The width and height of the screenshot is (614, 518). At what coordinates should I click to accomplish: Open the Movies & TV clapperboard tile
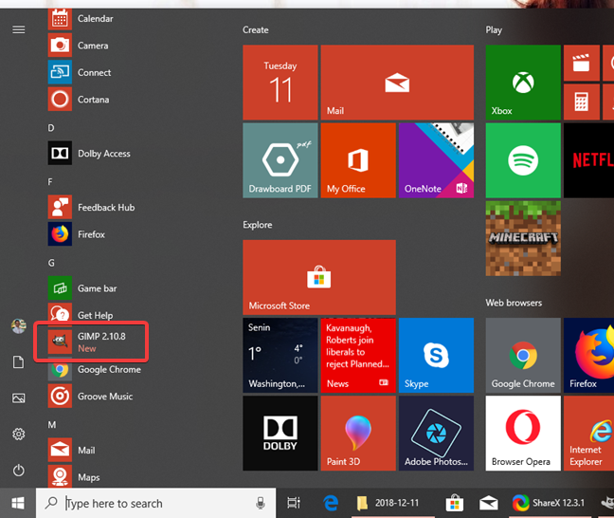pyautogui.click(x=582, y=63)
